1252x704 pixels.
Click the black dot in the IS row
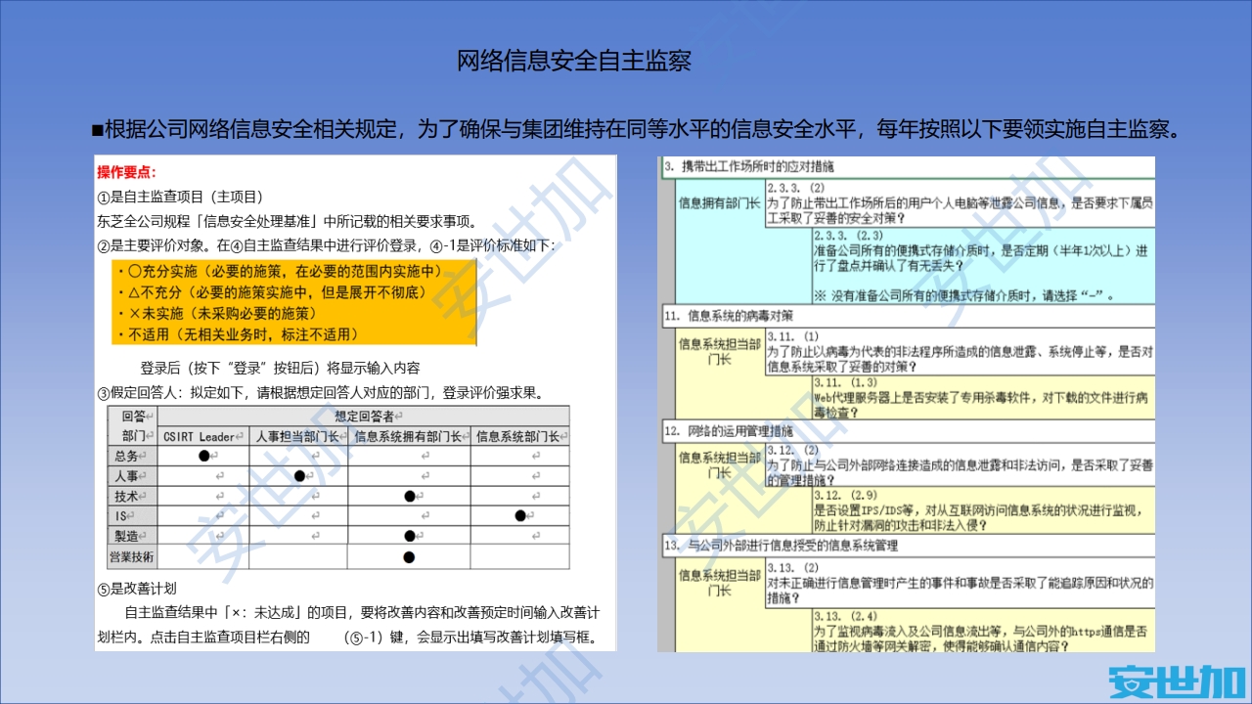[519, 516]
